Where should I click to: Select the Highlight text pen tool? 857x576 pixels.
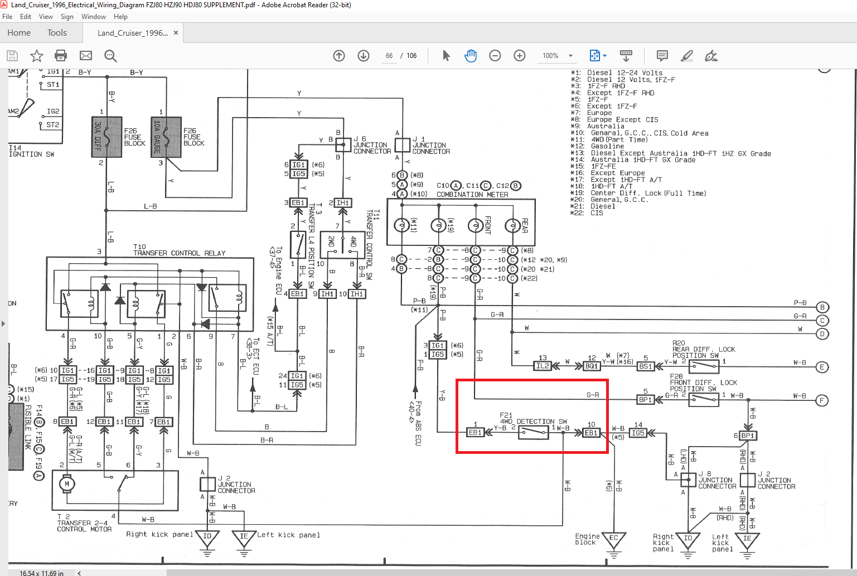point(687,56)
